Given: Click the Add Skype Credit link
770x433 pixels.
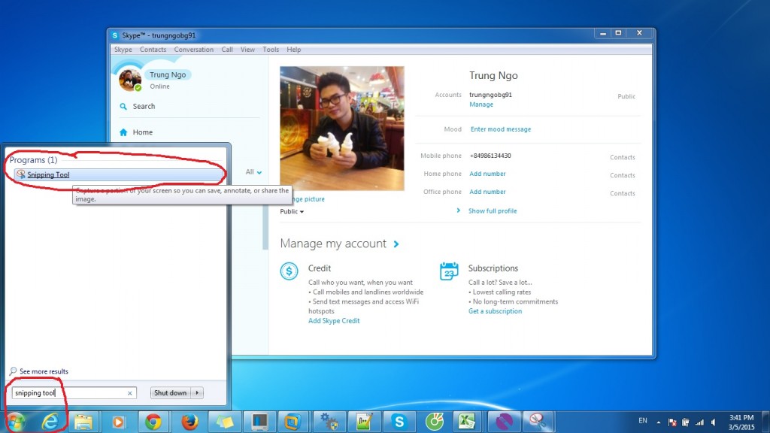Looking at the screenshot, I should tap(334, 320).
